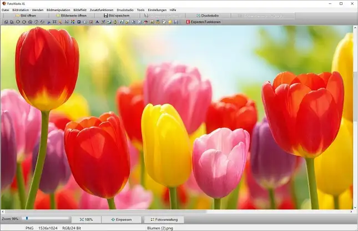Image resolution: width=358 pixels, height=231 pixels.
Task: Click the Bild öffnen button
Action: (26, 16)
